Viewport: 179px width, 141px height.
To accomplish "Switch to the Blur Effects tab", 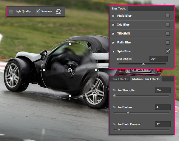I will [x=120, y=79].
